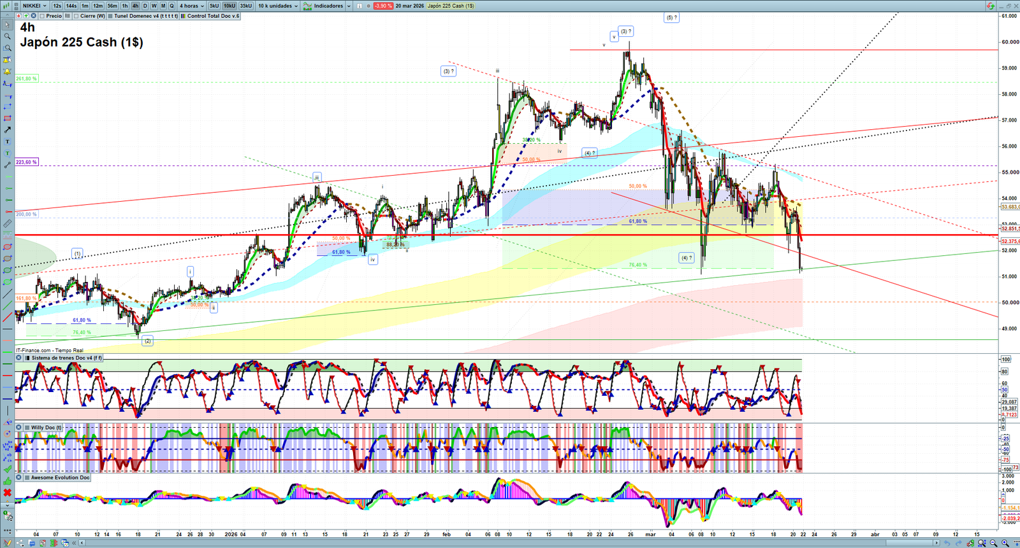
Task: Click the Control Total Doc color swatch
Action: (x=184, y=16)
